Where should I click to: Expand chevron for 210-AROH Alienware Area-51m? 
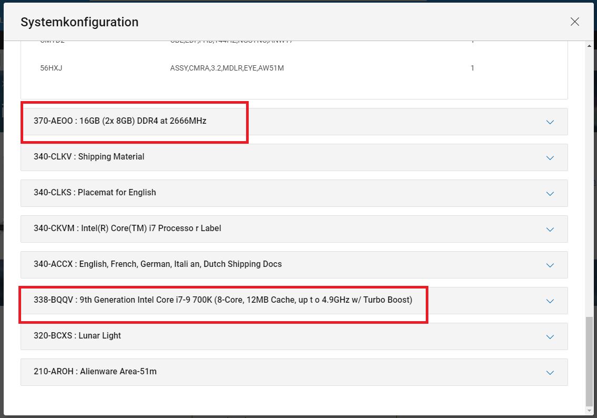(x=550, y=372)
